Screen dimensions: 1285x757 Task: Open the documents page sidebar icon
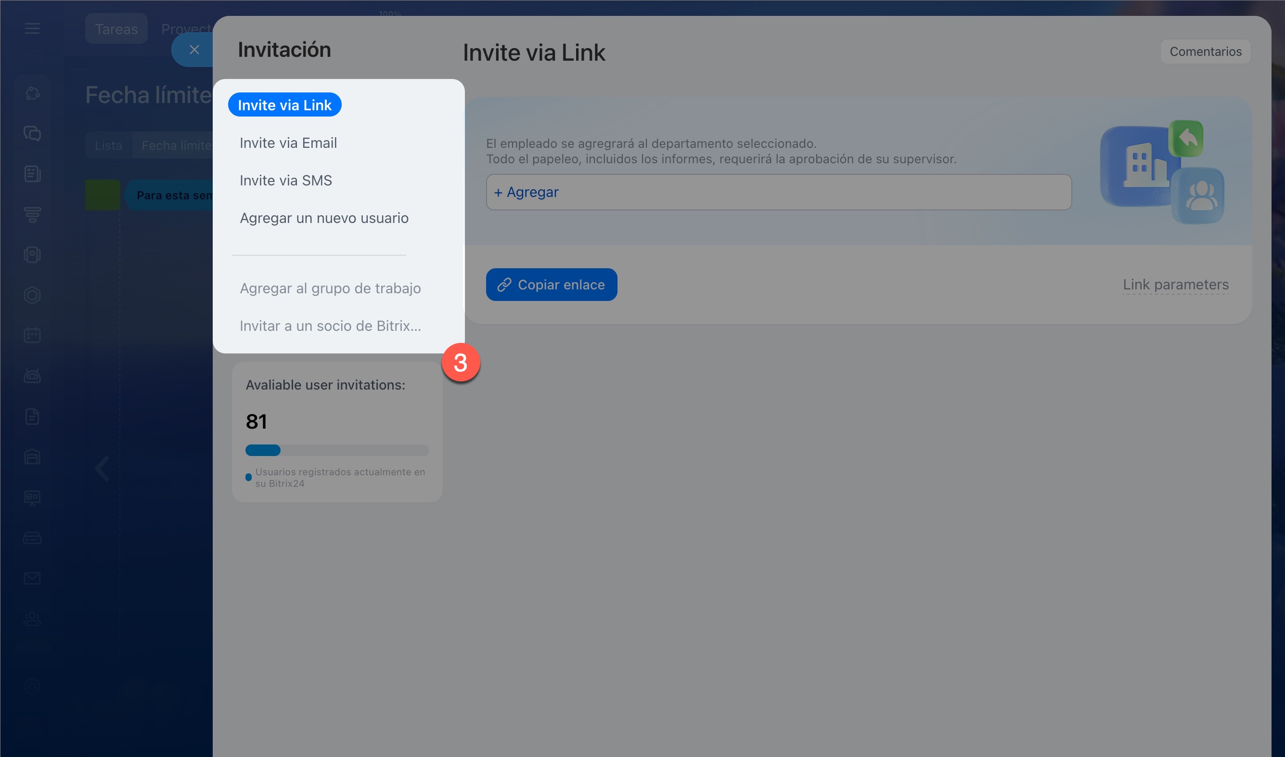(32, 416)
